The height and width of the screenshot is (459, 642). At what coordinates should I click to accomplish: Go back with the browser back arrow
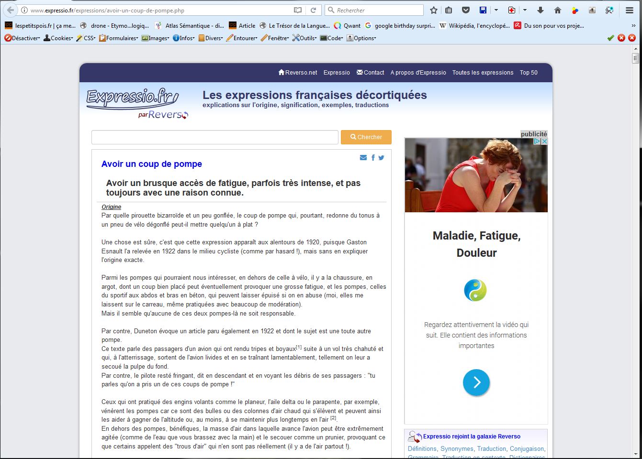10,10
